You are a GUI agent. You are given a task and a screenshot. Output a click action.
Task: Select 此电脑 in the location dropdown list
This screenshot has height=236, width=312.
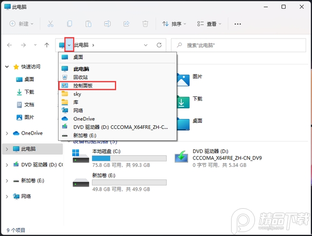117,69
